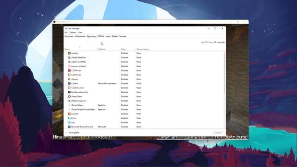297x167 pixels.
Task: Select the iTunes Helper entry
Action: 77,105
